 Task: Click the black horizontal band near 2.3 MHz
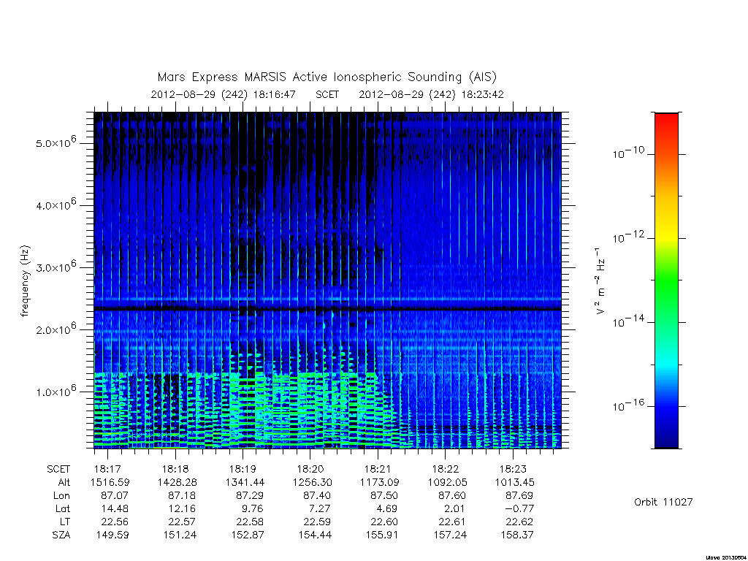point(327,309)
